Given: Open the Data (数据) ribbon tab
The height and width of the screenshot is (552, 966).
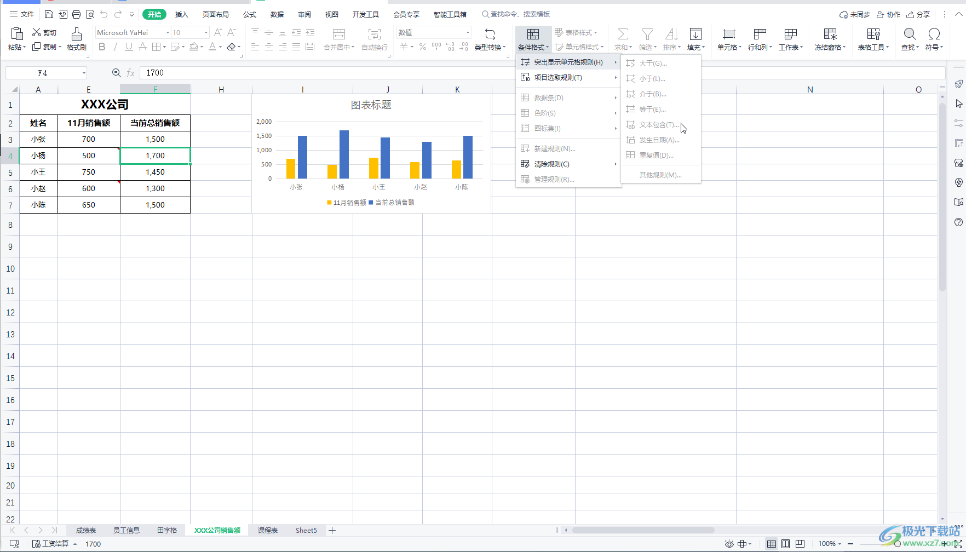Looking at the screenshot, I should click(x=277, y=14).
